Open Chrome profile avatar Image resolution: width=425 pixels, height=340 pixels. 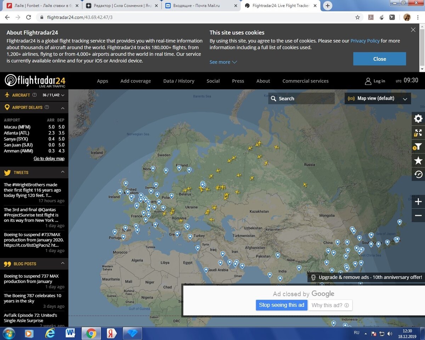(x=407, y=17)
